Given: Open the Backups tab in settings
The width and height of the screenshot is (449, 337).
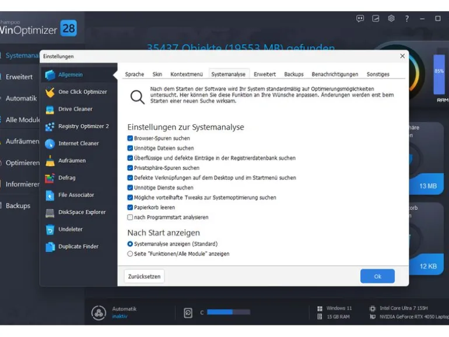Looking at the screenshot, I should [x=294, y=74].
